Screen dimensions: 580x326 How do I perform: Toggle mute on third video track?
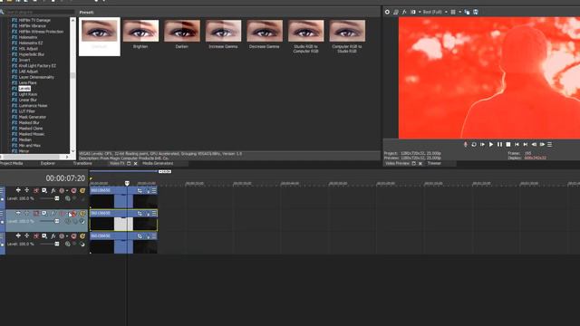(x=73, y=236)
